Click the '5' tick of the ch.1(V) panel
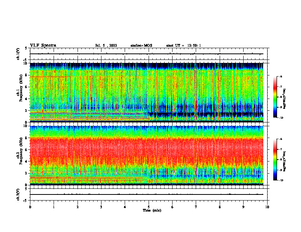Screen dimensions: 301x232 (26, 48)
